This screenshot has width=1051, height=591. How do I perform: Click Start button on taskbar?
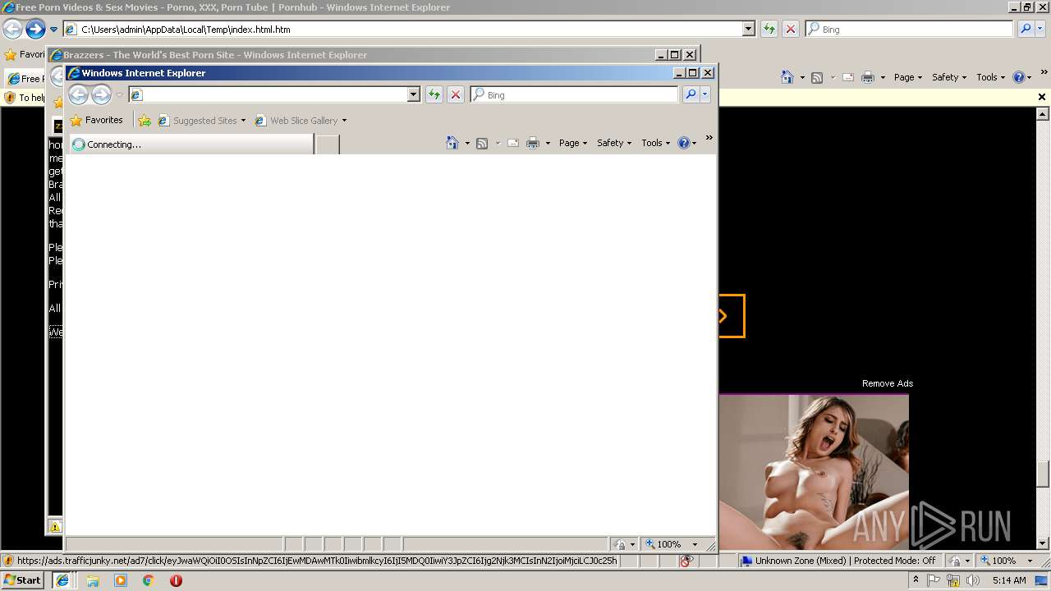(x=23, y=580)
